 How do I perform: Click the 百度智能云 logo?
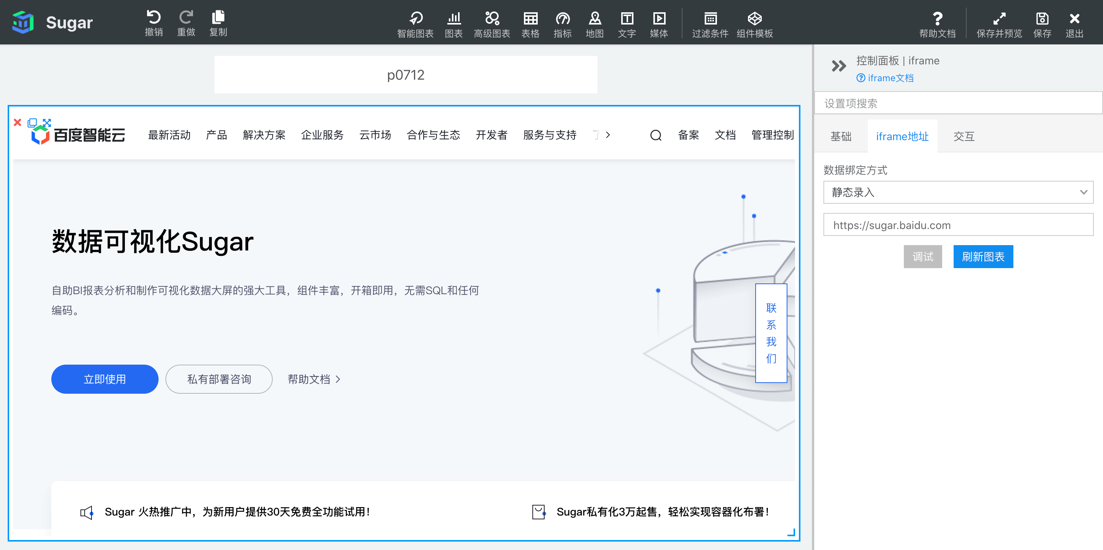[78, 135]
